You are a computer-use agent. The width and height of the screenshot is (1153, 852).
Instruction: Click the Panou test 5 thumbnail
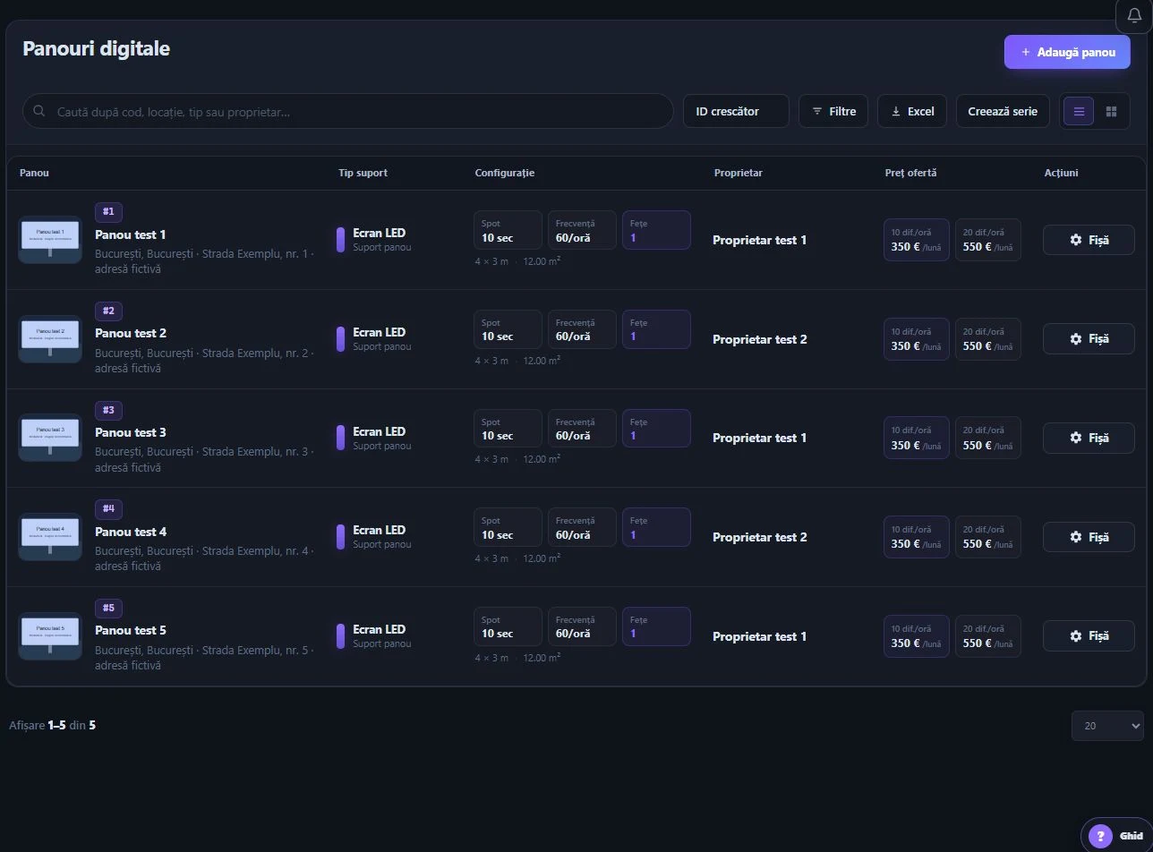click(50, 636)
